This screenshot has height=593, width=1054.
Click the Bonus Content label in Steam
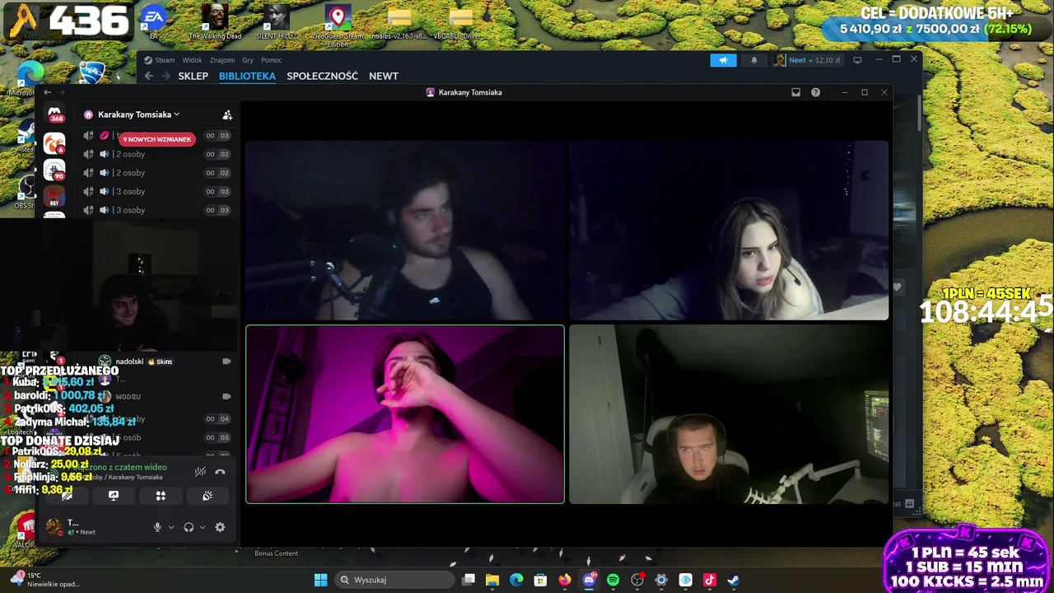click(x=277, y=553)
